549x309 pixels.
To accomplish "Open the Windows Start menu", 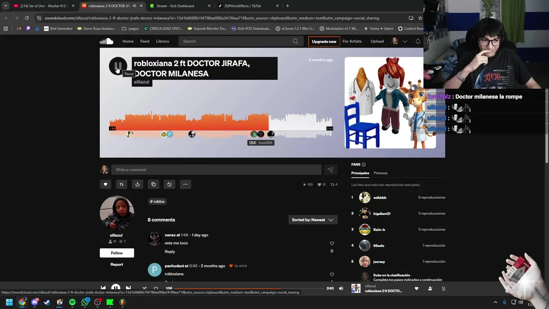I will pyautogui.click(x=9, y=302).
